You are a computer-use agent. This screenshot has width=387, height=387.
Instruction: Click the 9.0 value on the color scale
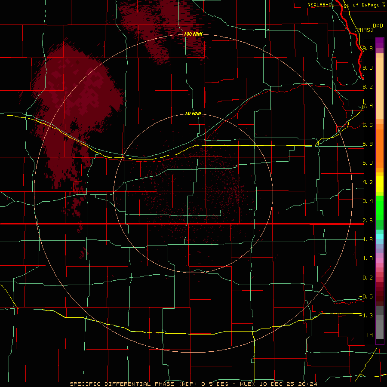tap(368, 68)
